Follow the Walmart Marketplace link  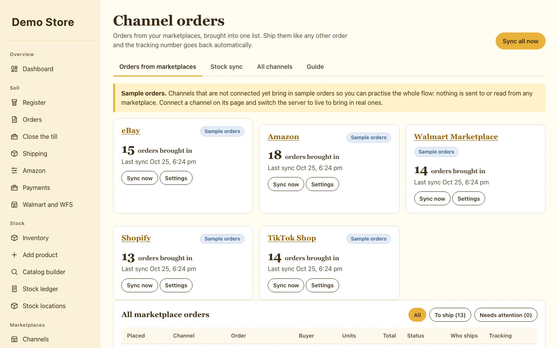(x=456, y=137)
